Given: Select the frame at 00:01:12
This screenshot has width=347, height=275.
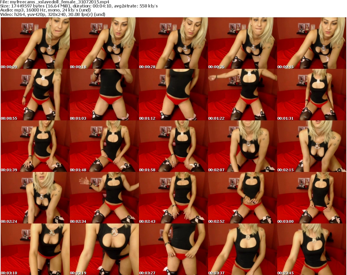Looking at the screenshot, I should pyautogui.click(x=173, y=95).
